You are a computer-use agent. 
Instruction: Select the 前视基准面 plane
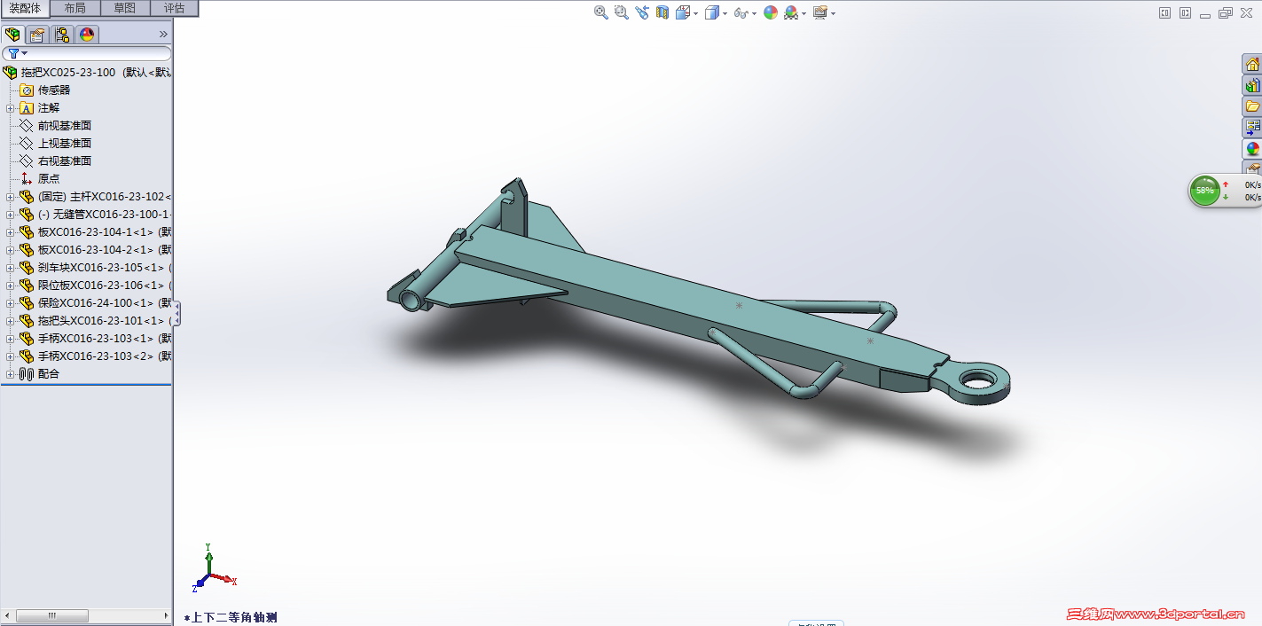coord(64,125)
